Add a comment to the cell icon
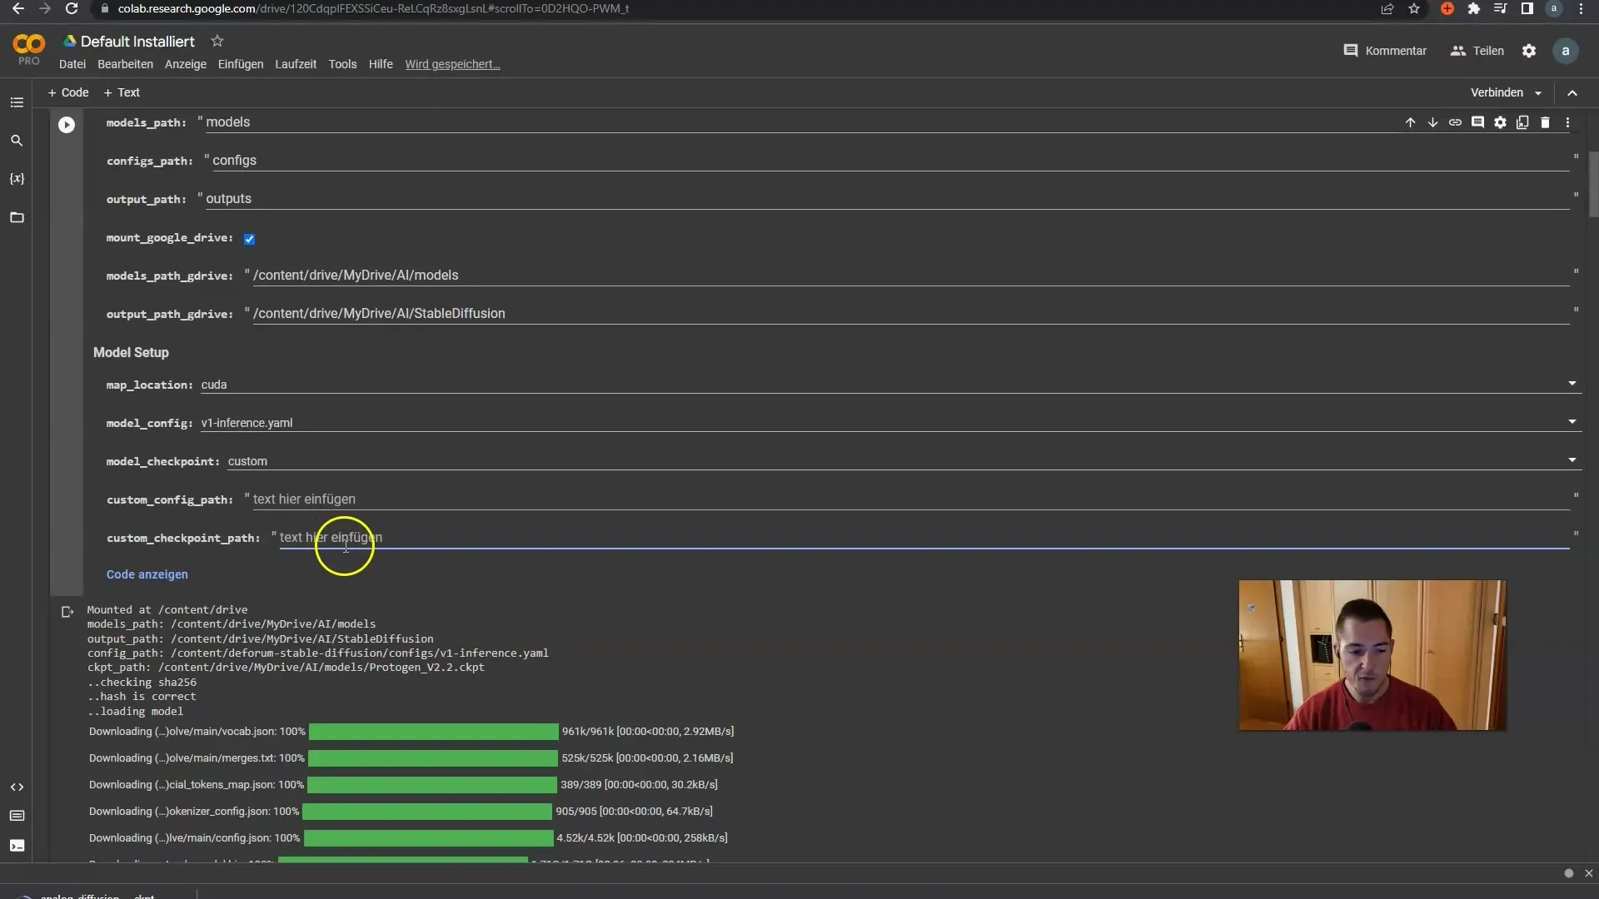1599x899 pixels. (x=1477, y=122)
